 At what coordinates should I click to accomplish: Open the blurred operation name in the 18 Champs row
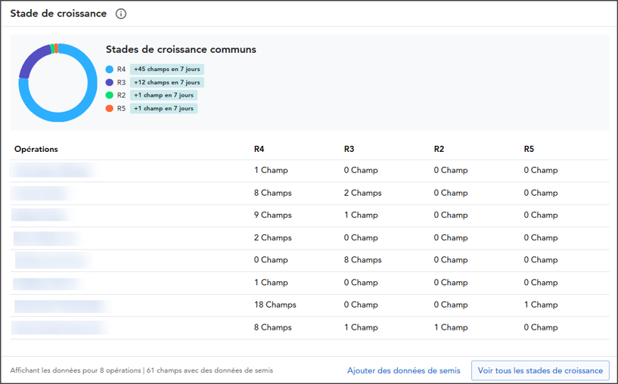click(x=62, y=306)
